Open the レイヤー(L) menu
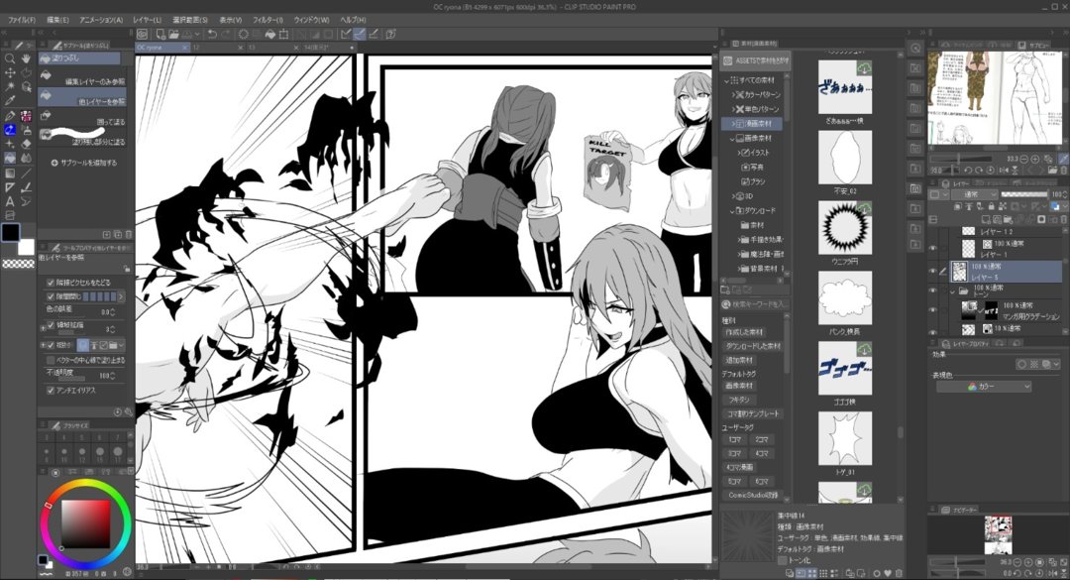1070x580 pixels. coord(148,20)
